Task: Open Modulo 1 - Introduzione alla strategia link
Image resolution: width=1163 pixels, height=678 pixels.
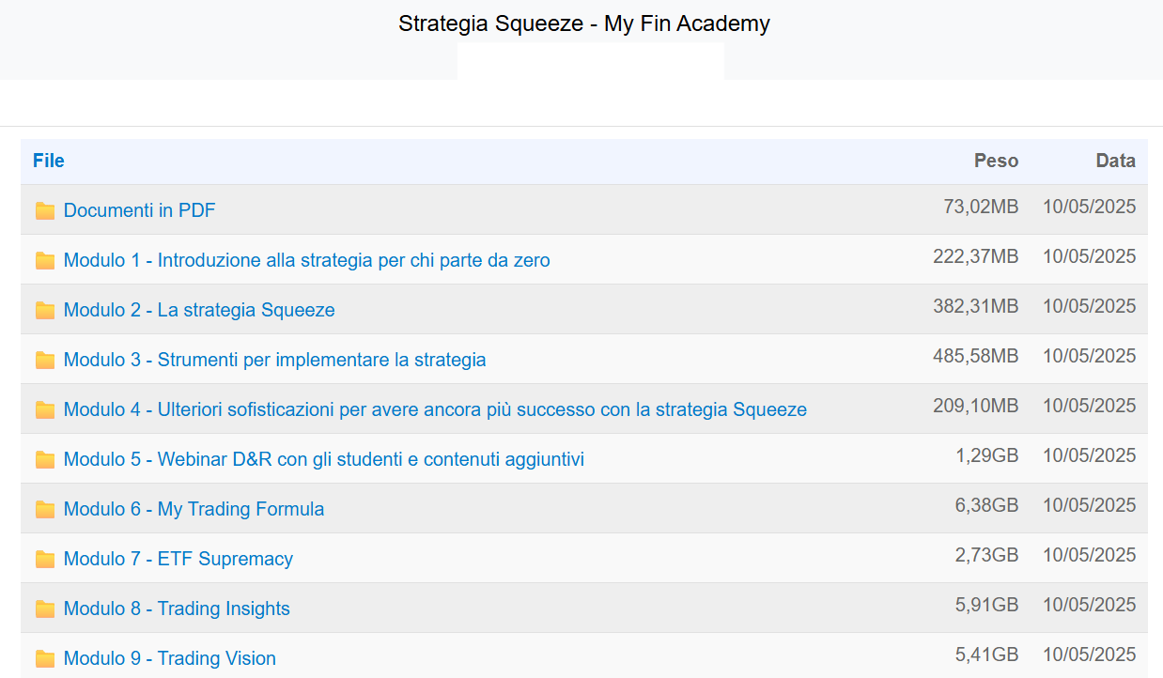Action: [x=307, y=260]
